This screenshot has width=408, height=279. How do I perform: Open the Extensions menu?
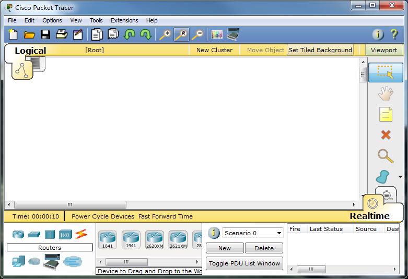point(124,20)
